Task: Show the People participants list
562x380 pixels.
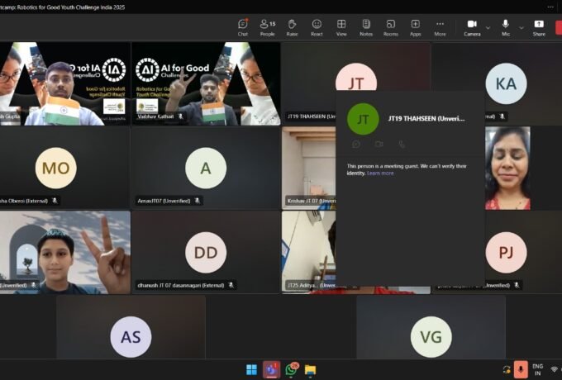Action: click(267, 27)
